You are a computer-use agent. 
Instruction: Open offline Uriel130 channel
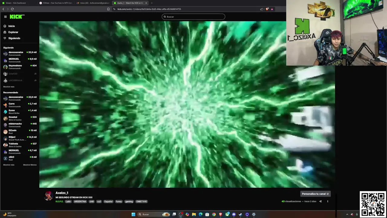[x=20, y=74]
